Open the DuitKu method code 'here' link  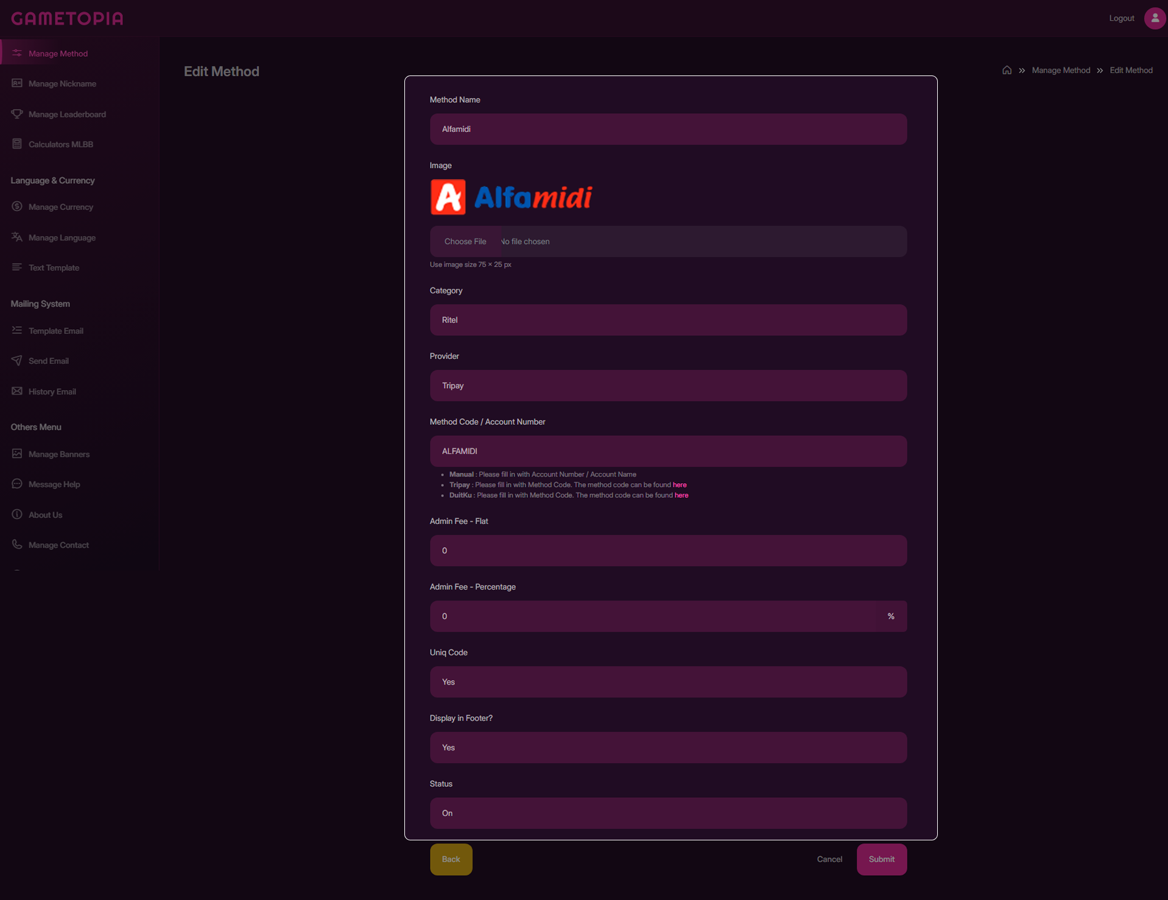click(681, 495)
